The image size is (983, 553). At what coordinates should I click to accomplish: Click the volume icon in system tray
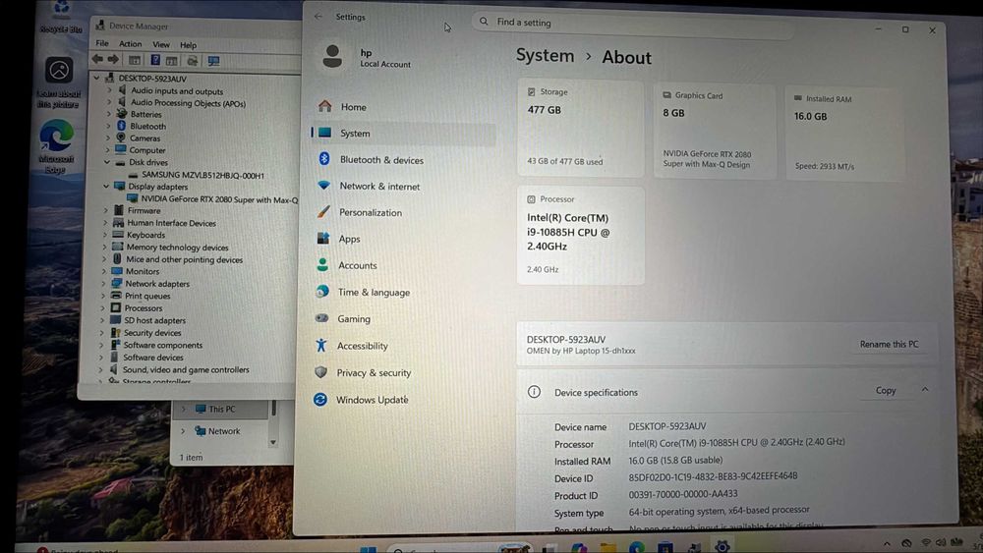[941, 542]
